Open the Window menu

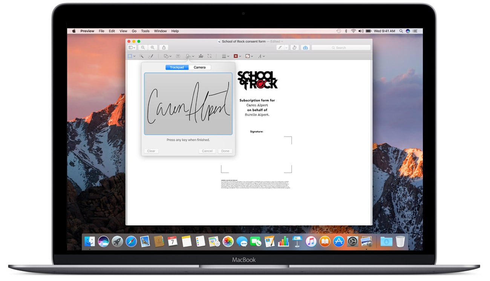click(161, 31)
